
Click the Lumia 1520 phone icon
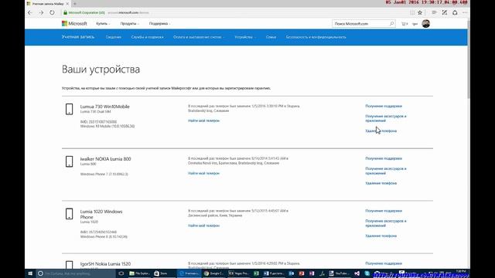69,265
